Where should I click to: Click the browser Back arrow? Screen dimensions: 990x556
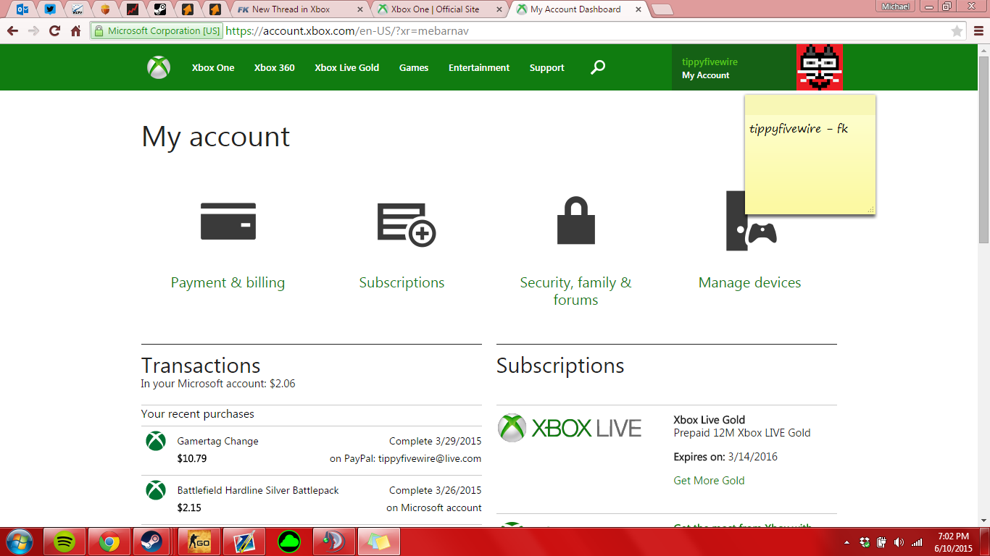point(12,31)
